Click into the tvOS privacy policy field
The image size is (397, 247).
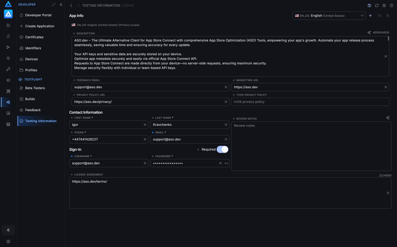(x=310, y=102)
